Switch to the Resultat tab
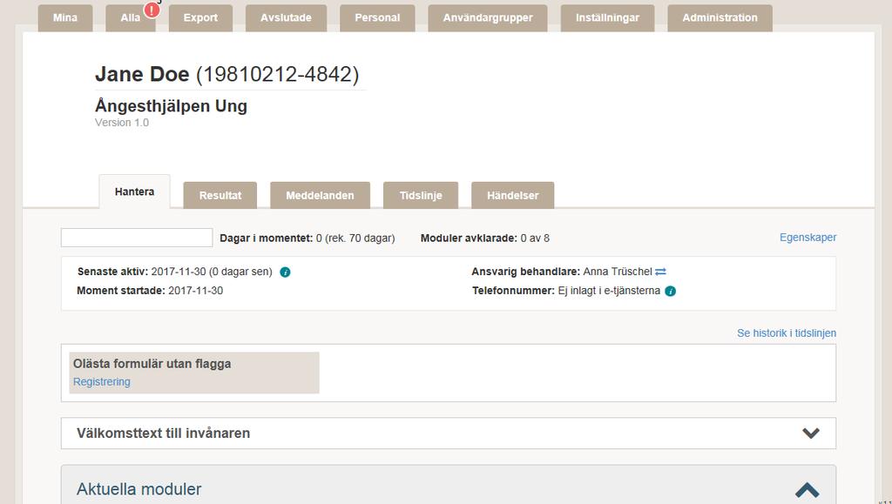 tap(220, 196)
